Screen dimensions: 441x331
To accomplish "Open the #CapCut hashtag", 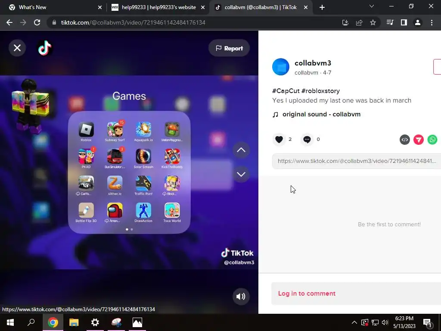I will pyautogui.click(x=286, y=91).
